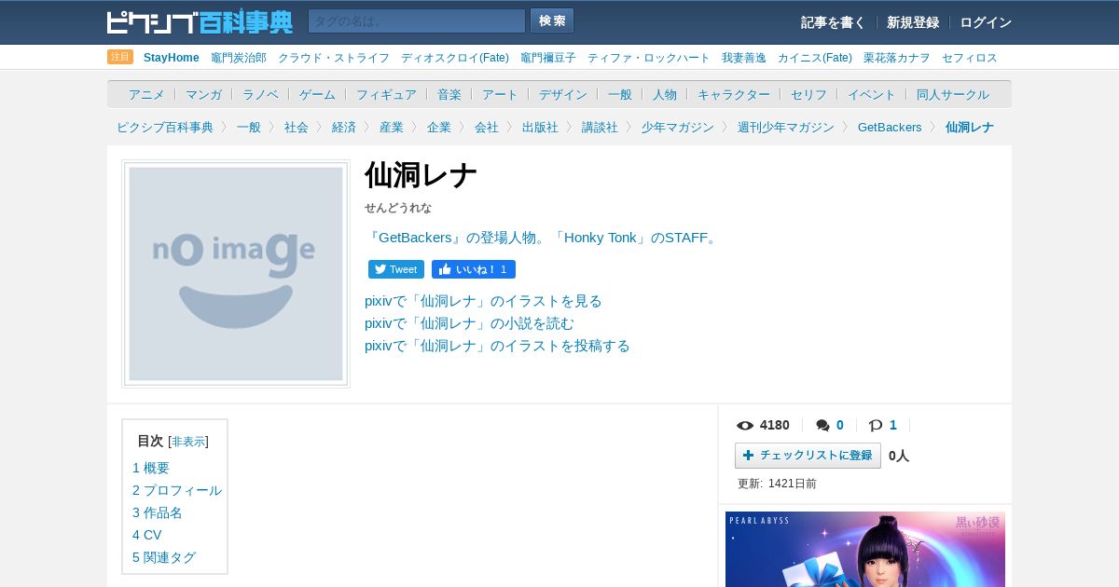This screenshot has width=1119, height=587.
Task: Hide the table of contents via 非表示
Action: tap(188, 442)
